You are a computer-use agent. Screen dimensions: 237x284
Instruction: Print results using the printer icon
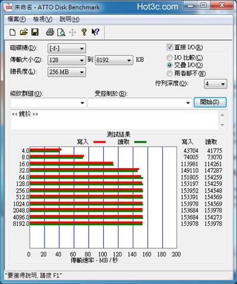50,32
